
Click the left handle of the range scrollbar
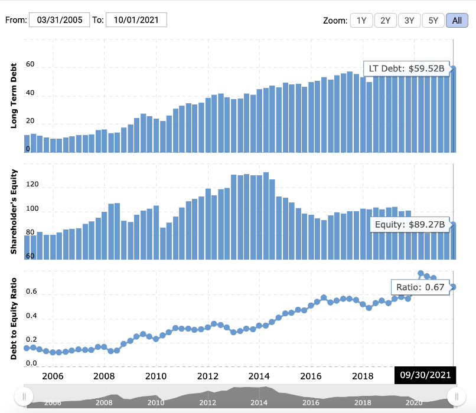24,396
